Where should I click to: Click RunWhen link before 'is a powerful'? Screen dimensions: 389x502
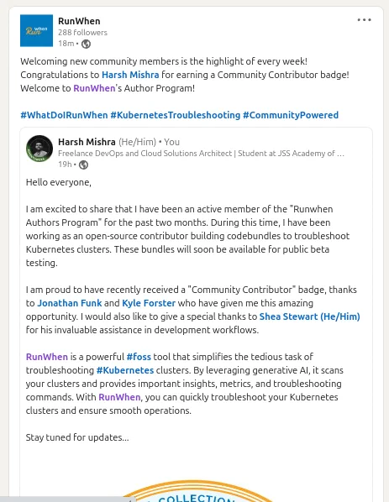(x=47, y=357)
